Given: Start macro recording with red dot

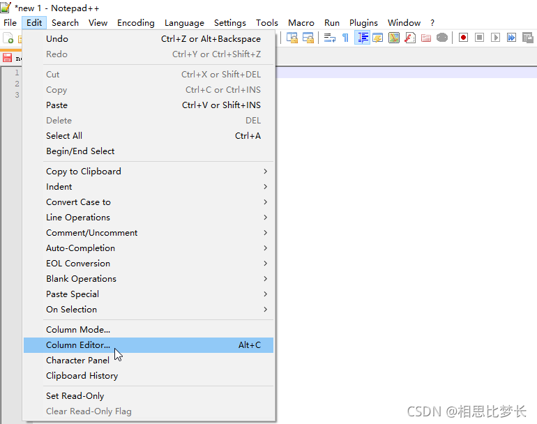Looking at the screenshot, I should [x=463, y=38].
